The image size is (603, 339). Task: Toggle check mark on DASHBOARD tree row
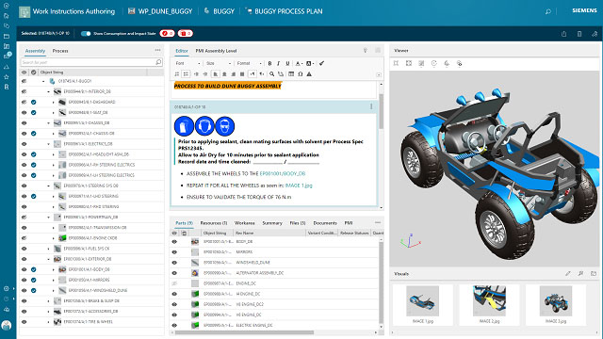coord(34,103)
